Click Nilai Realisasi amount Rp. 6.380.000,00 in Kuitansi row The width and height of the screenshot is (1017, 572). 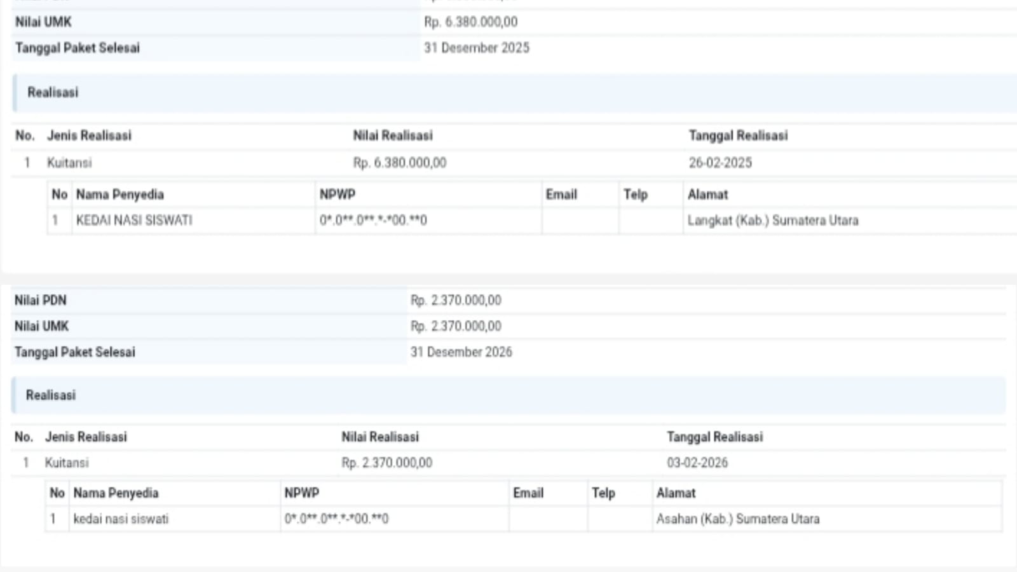click(x=400, y=163)
